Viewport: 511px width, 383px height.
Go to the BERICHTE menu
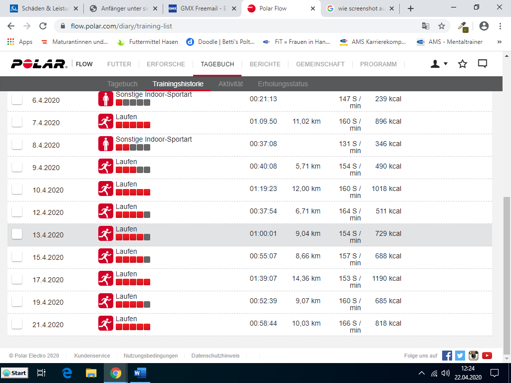pyautogui.click(x=265, y=64)
